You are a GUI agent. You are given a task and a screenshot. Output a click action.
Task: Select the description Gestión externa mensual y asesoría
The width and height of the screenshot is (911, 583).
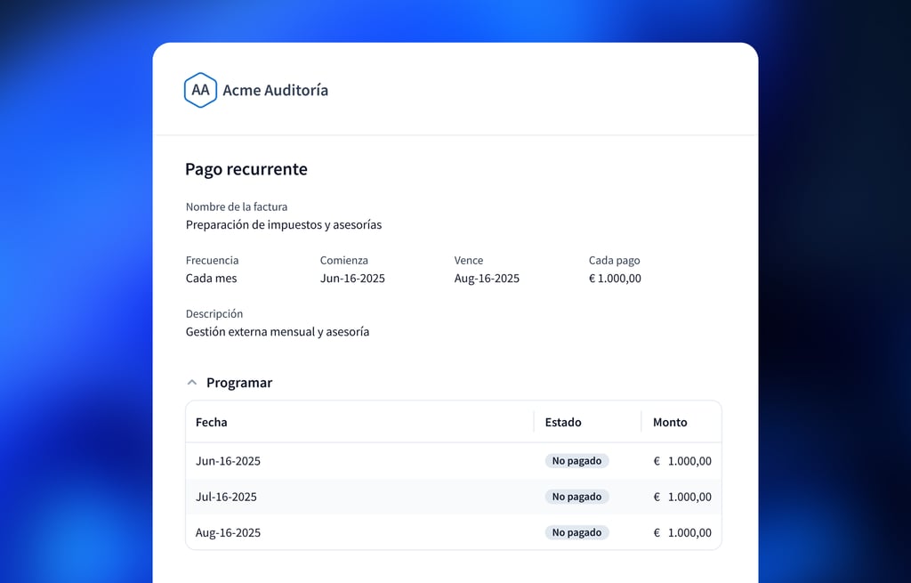277,332
